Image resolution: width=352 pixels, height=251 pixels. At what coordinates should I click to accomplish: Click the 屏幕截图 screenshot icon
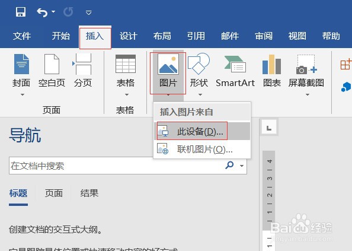pyautogui.click(x=306, y=64)
